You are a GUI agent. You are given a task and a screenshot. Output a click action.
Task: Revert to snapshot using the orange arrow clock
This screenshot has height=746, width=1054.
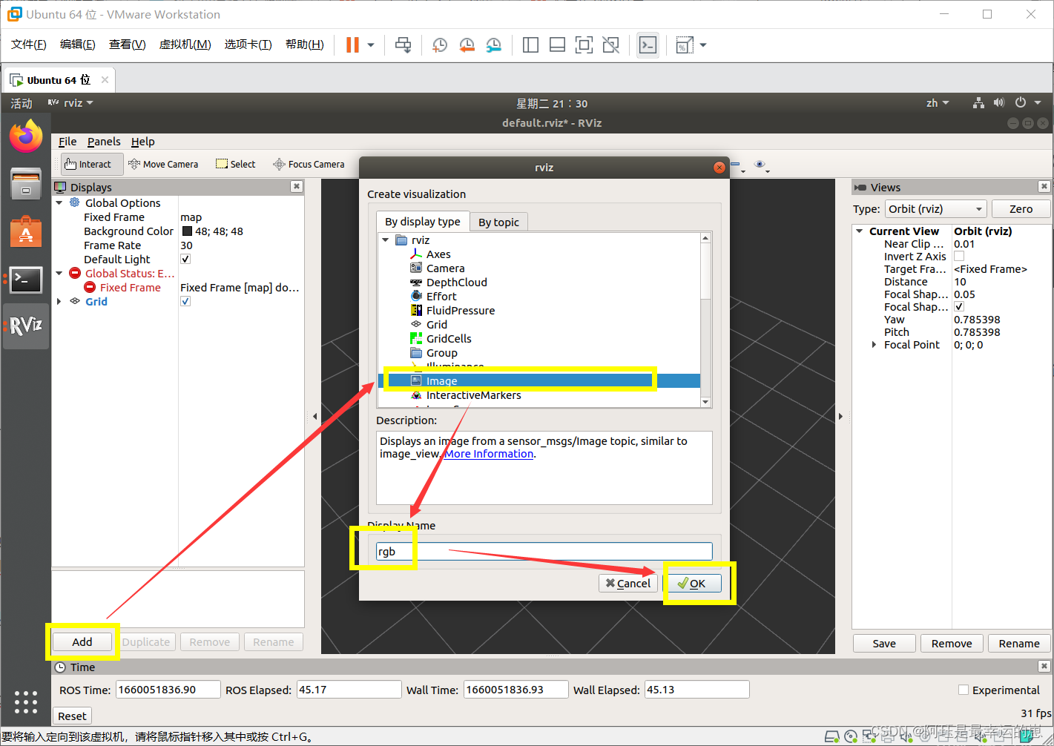467,45
